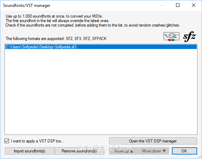
Task: Close the Soundfonts/VST manager window
Action: [x=194, y=5]
